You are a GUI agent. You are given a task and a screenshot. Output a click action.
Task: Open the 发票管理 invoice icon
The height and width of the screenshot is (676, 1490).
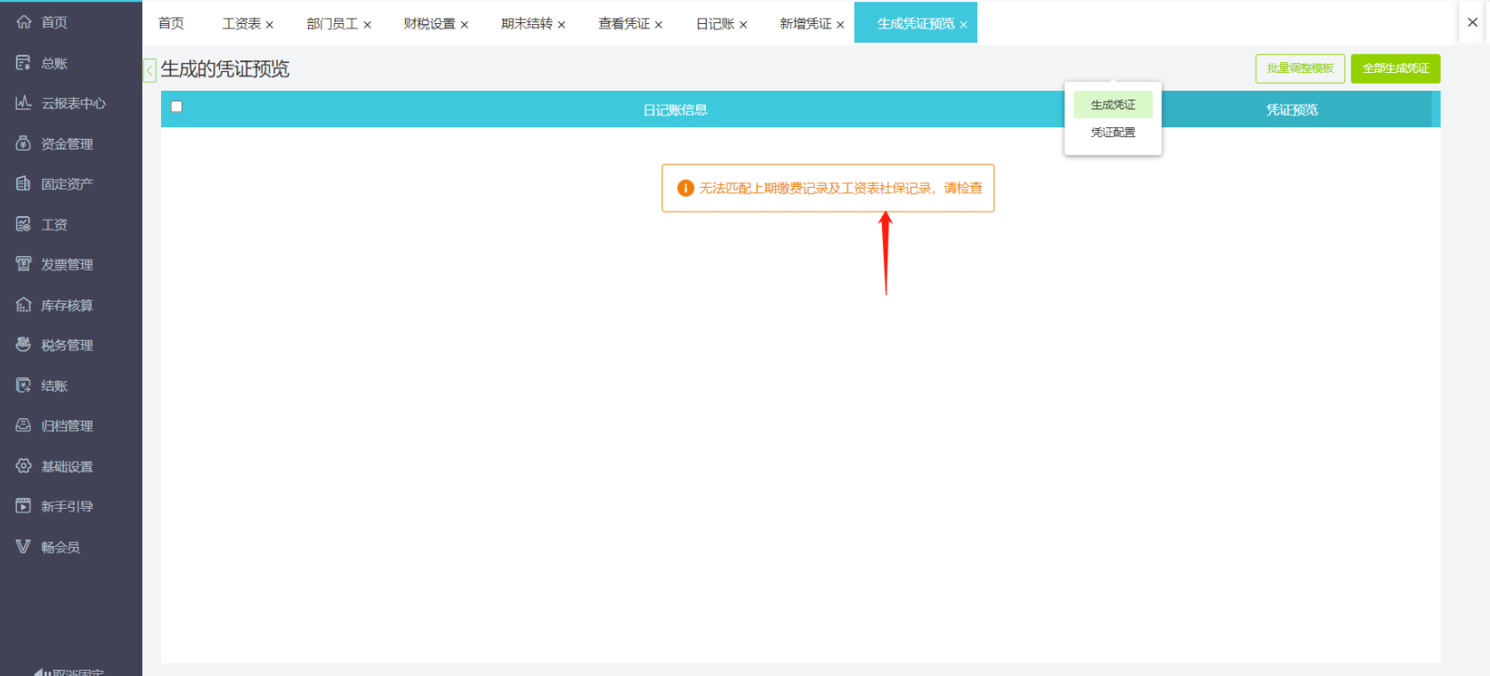(x=23, y=264)
